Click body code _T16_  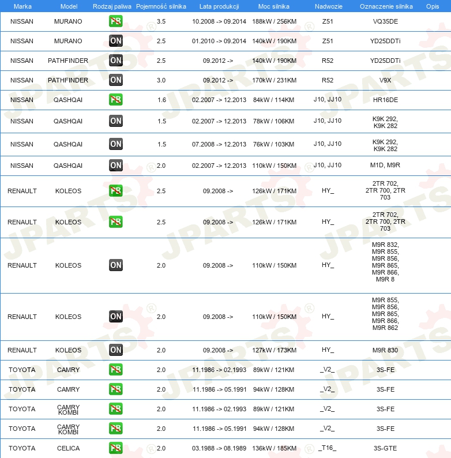pos(328,448)
